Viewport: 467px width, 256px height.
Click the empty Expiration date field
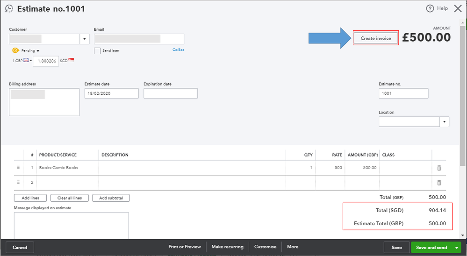pos(171,93)
